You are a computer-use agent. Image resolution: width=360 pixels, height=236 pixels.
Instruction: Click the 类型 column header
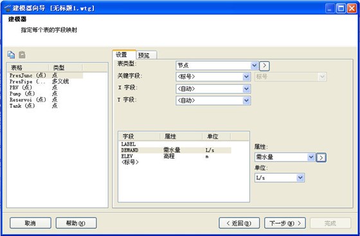pyautogui.click(x=66, y=67)
